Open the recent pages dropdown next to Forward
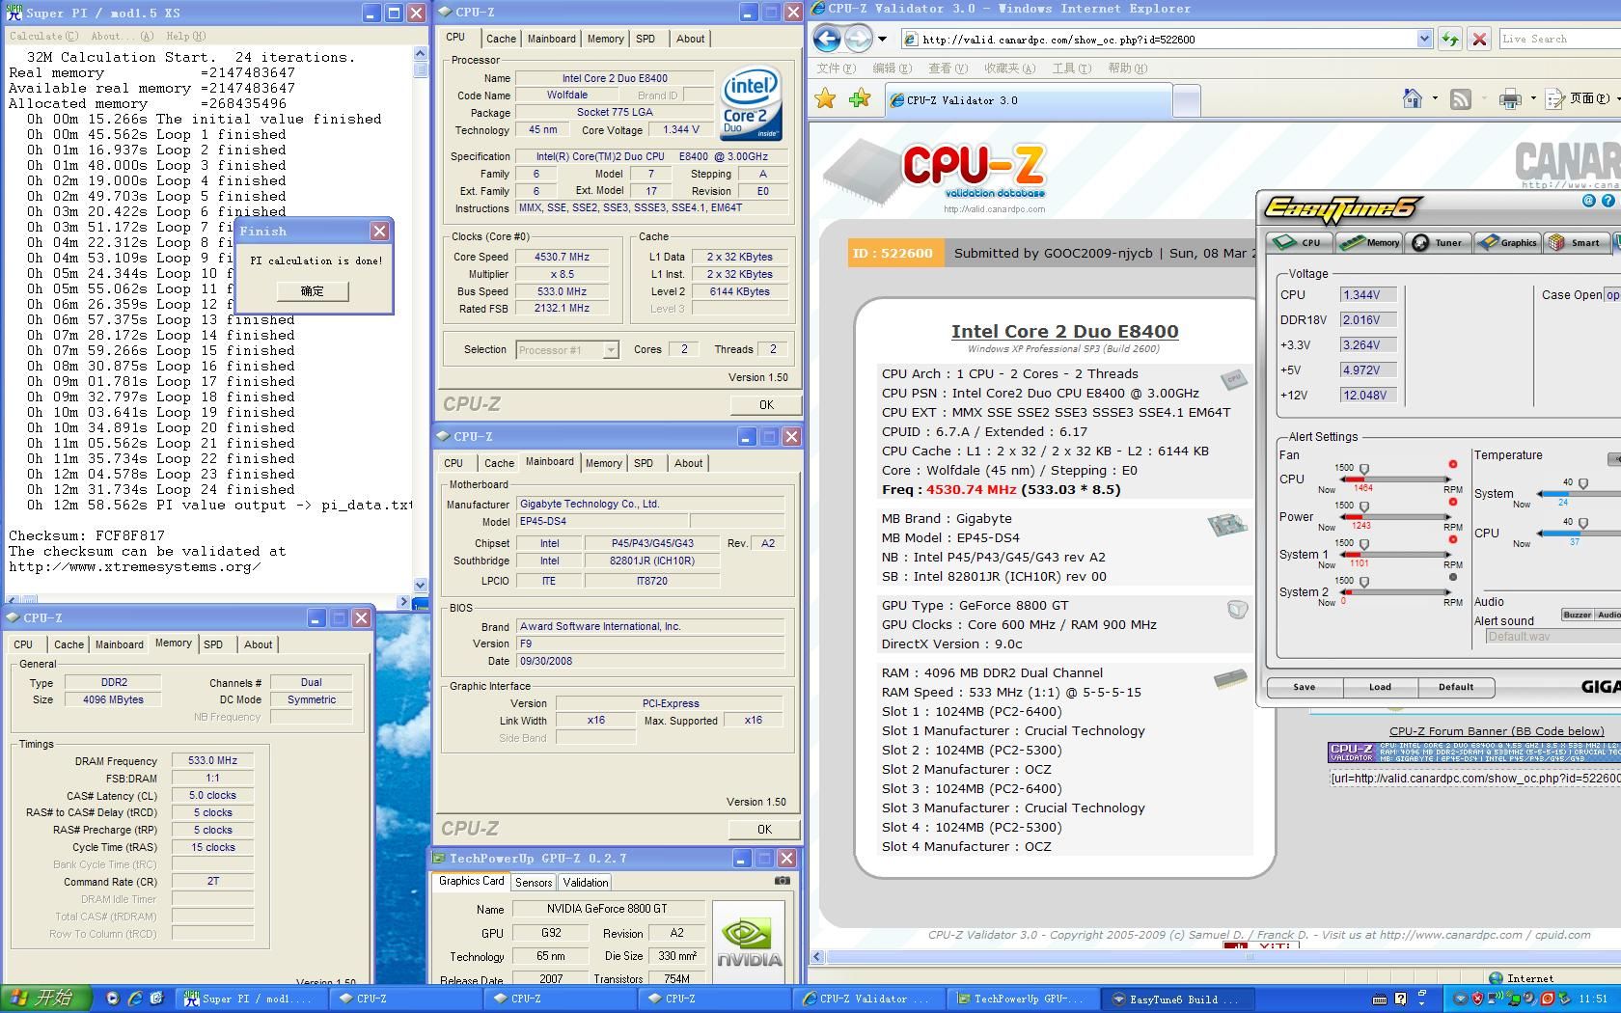This screenshot has width=1621, height=1013. (882, 39)
